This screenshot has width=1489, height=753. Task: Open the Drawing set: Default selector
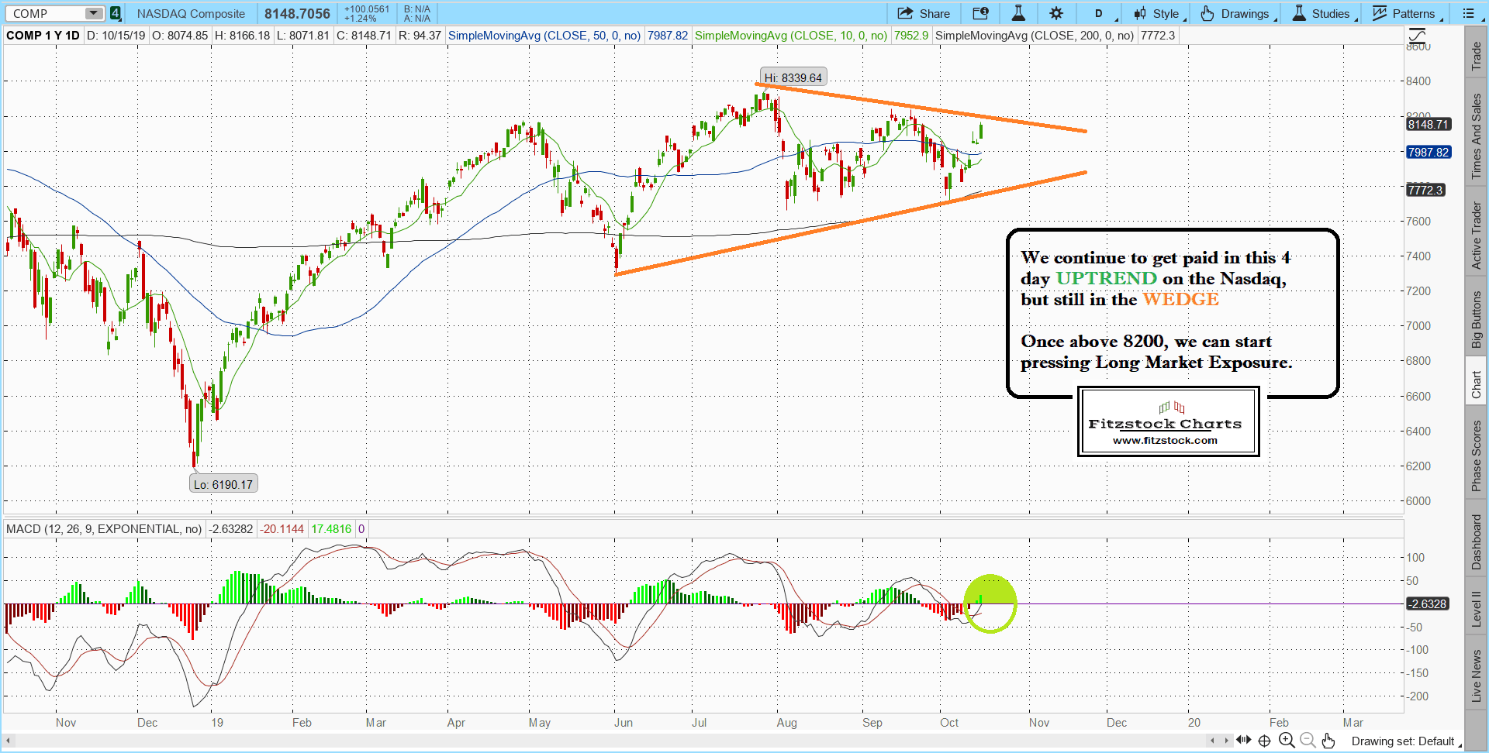(1405, 741)
